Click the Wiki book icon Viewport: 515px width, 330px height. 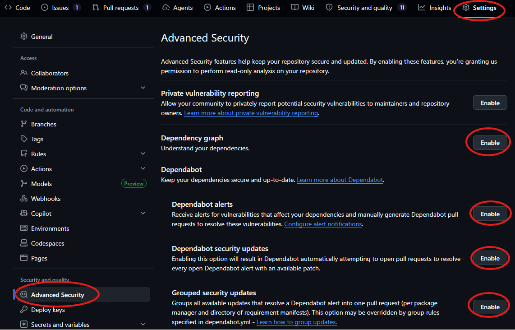click(x=295, y=7)
